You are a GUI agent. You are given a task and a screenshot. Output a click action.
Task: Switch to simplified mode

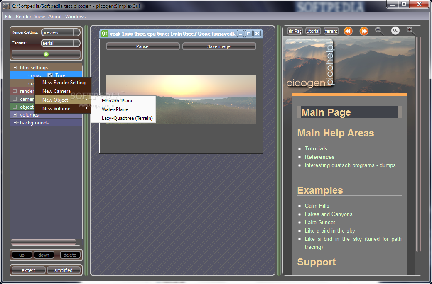tap(64, 270)
